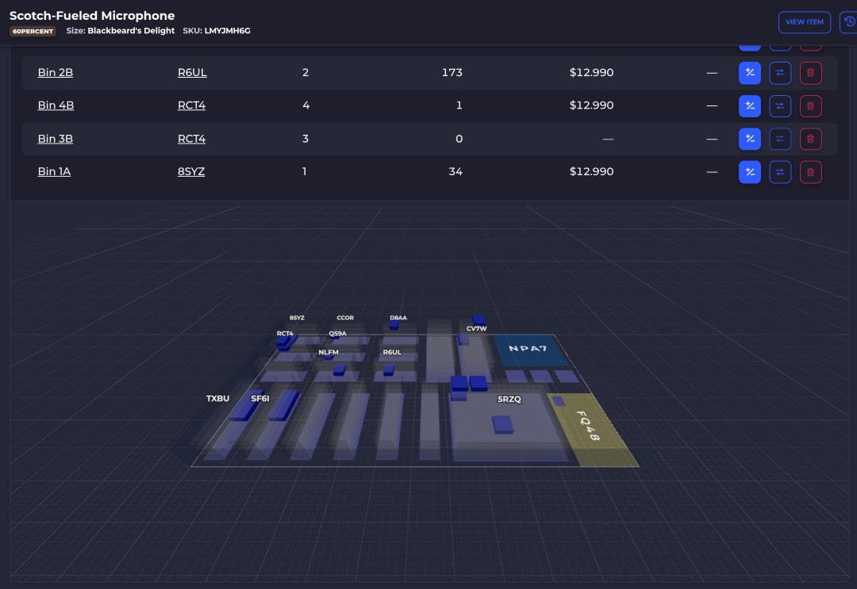Transfer stock from Bin 4B row

(780, 106)
